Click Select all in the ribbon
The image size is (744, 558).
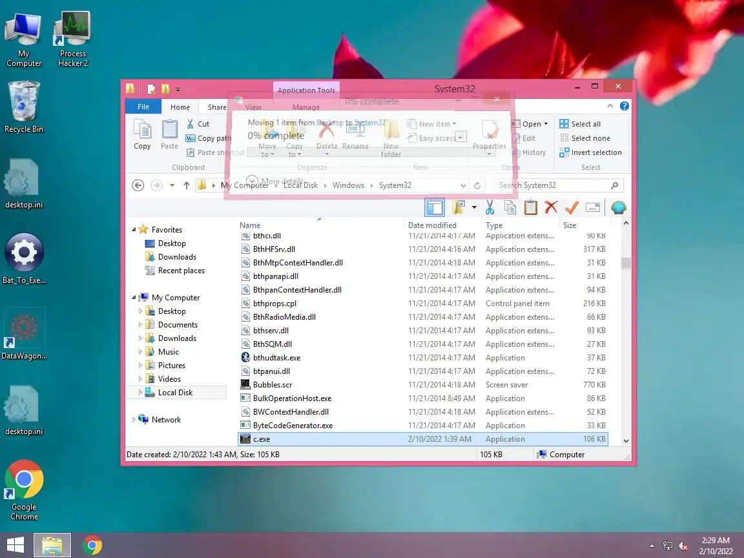580,124
